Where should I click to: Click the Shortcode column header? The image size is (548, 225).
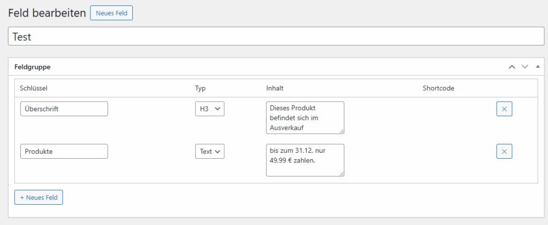tap(438, 88)
